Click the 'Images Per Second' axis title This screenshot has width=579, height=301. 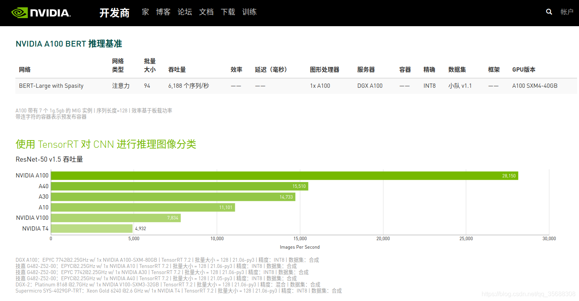point(300,247)
